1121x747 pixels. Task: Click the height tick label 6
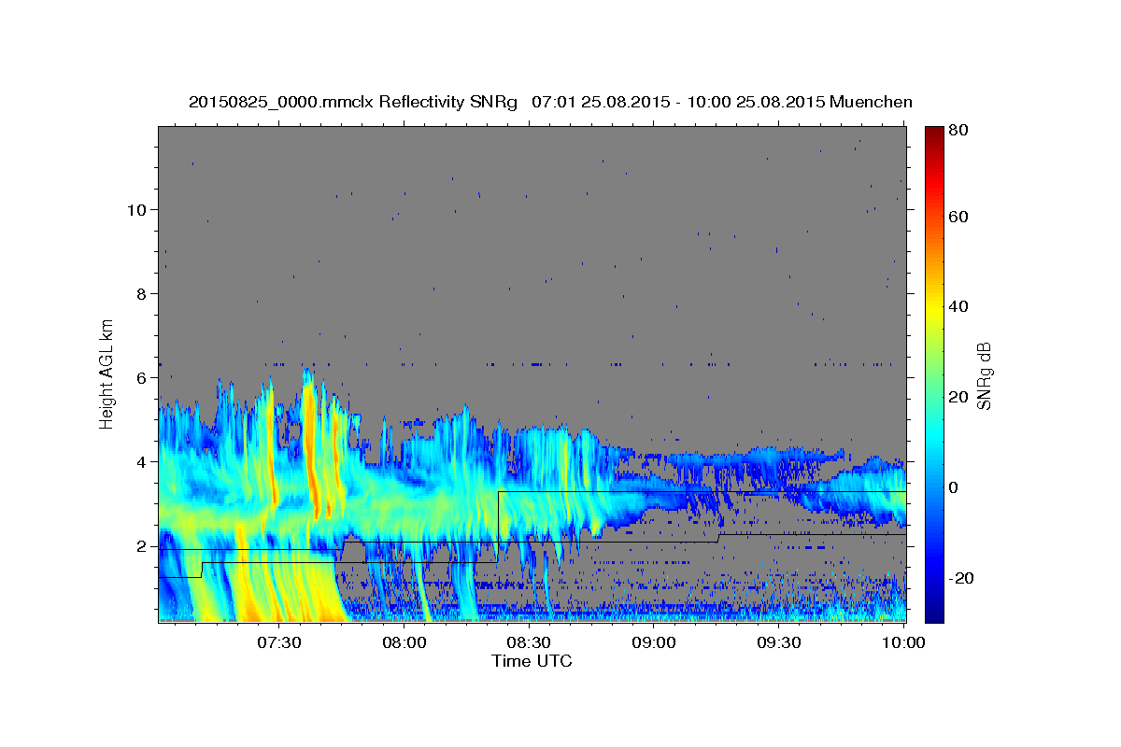[x=140, y=377]
